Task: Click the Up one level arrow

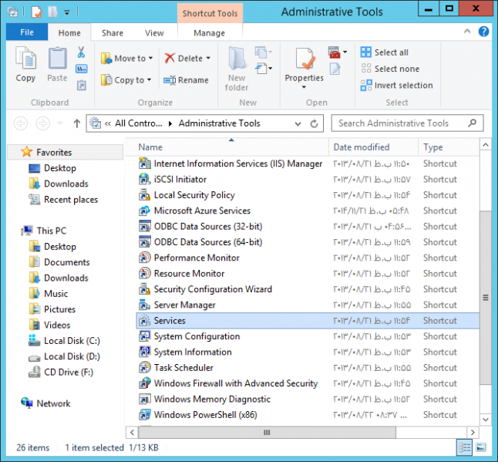Action: tap(77, 123)
